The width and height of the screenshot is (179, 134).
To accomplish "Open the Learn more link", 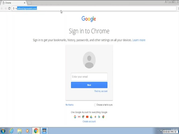I will click(x=139, y=40).
